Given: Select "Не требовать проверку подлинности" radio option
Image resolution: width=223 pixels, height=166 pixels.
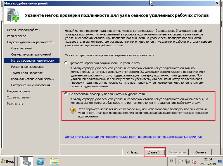Looking at the screenshot, I should coord(66,94).
